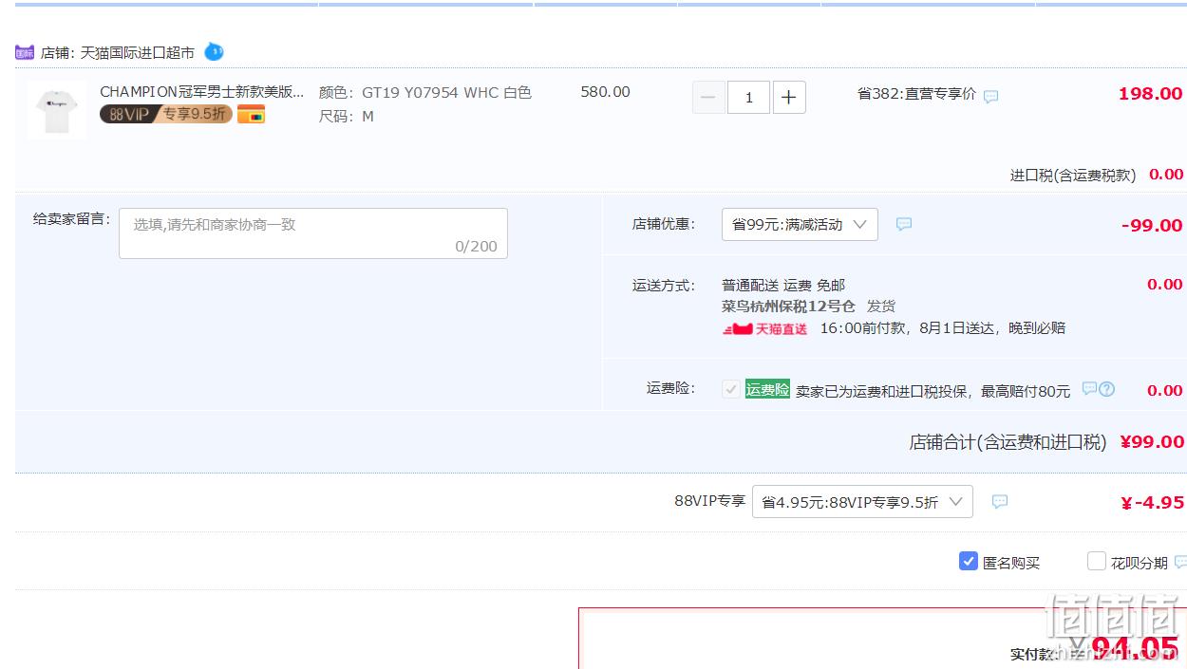Click the store discount amount -99.00

pyautogui.click(x=1152, y=225)
